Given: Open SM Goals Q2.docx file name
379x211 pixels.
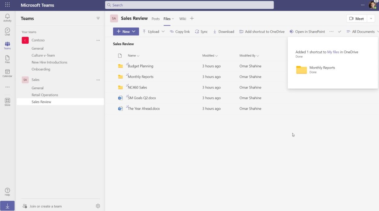Looking at the screenshot, I should [x=141, y=98].
